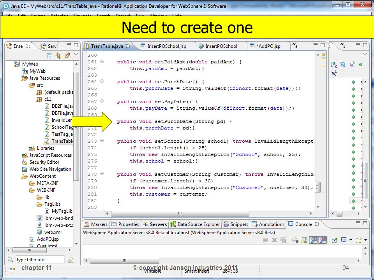The image size is (374, 280).
Task: Open the Snippets tab
Action: coord(236,224)
